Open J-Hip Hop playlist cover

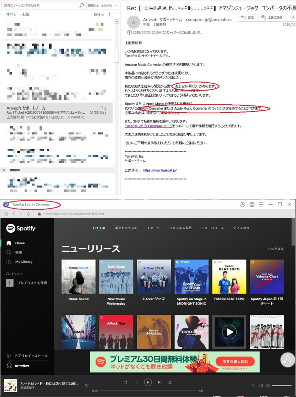pos(154,332)
